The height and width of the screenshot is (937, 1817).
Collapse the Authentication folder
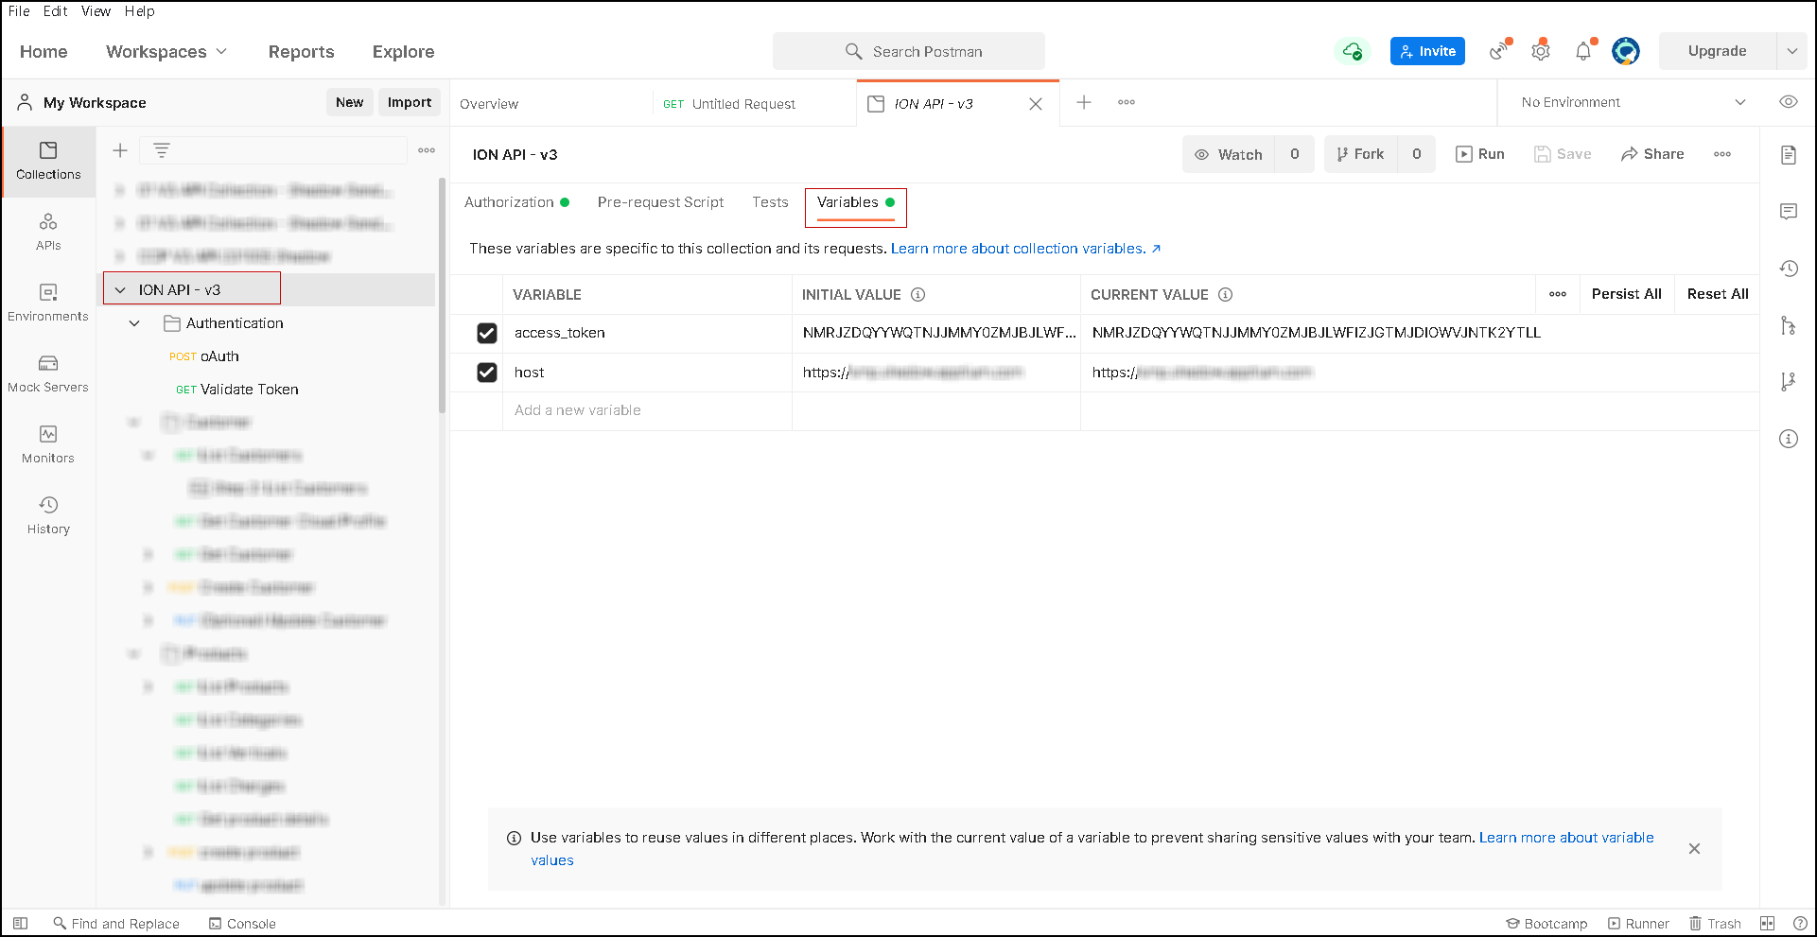click(x=135, y=323)
